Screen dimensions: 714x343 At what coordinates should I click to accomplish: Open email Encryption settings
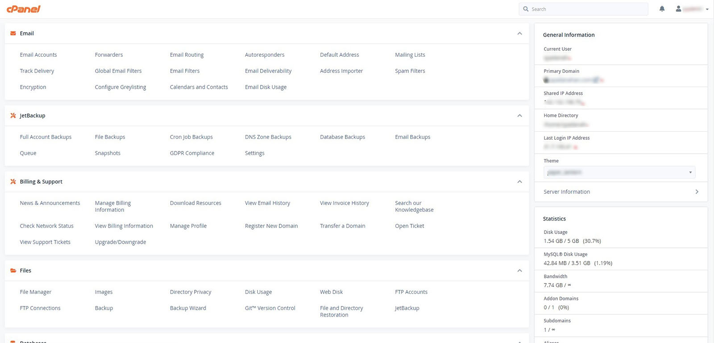tap(33, 87)
